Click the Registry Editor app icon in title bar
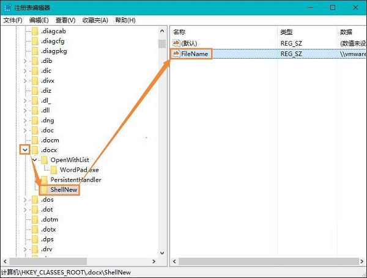Image resolution: width=367 pixels, height=278 pixels. point(7,8)
